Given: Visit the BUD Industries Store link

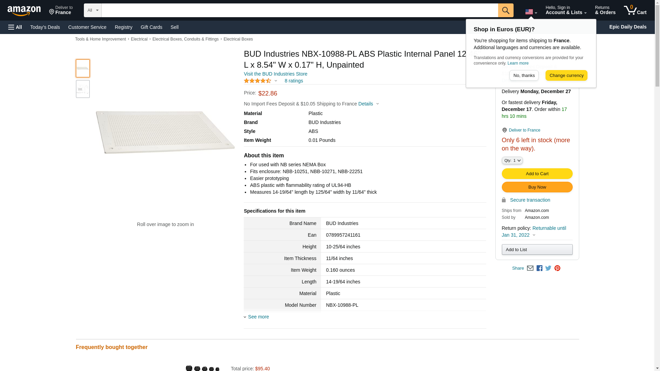Looking at the screenshot, I should click(275, 74).
